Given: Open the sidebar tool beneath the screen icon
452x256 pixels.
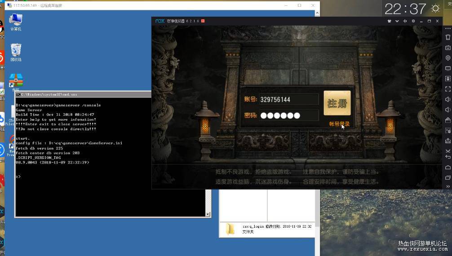Looking at the screenshot, I should coord(448,79).
